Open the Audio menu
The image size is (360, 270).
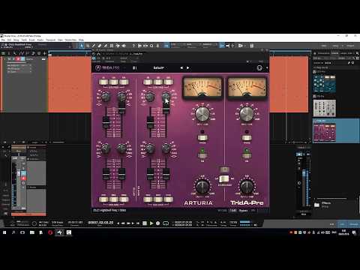(x=40, y=40)
